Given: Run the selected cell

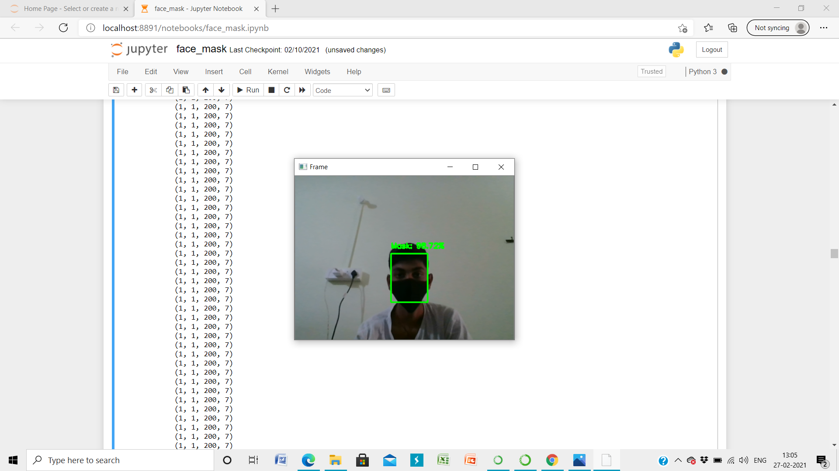Looking at the screenshot, I should (x=248, y=90).
